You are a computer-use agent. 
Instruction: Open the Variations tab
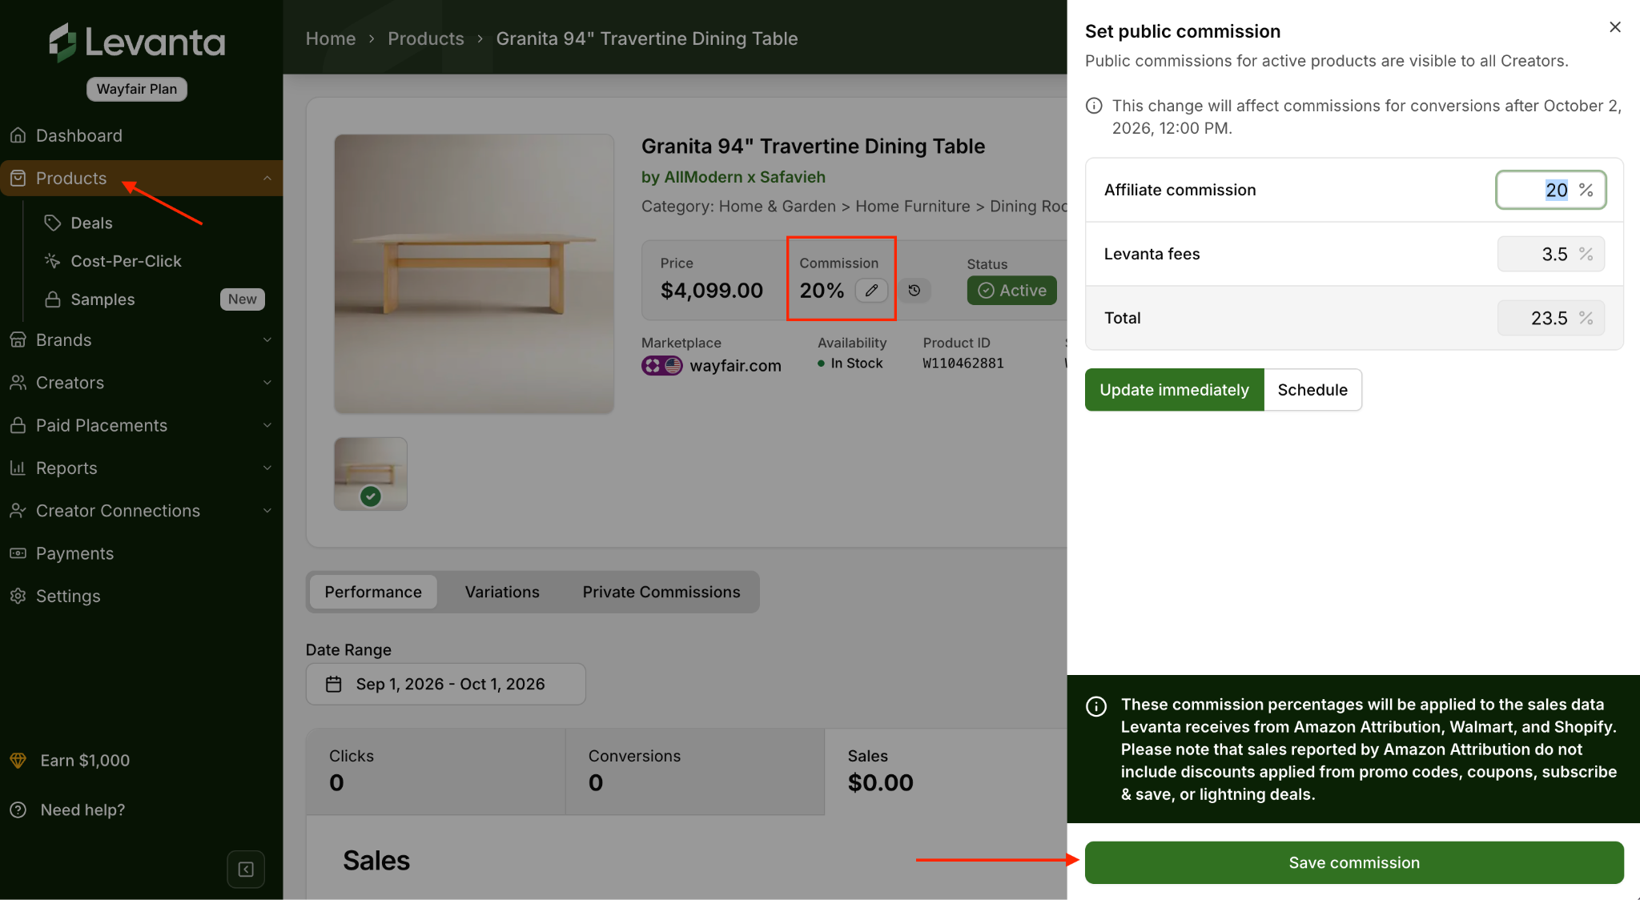click(502, 592)
